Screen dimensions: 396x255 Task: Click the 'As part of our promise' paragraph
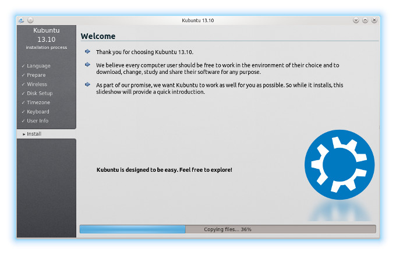pyautogui.click(x=220, y=88)
